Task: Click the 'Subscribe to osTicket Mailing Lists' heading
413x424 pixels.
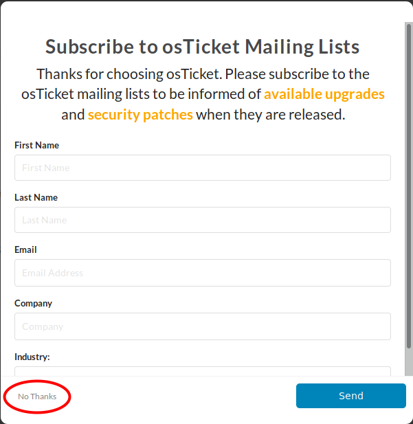Action: 202,47
